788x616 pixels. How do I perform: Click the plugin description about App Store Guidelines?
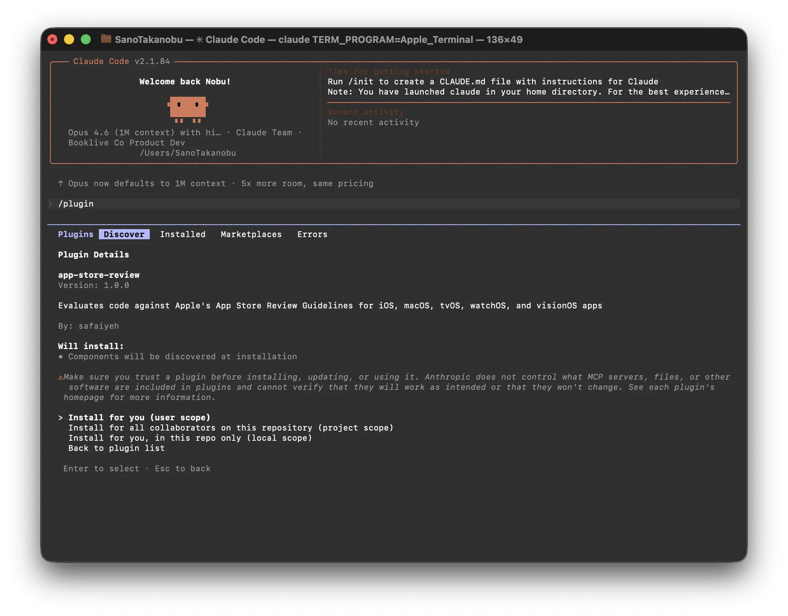pyautogui.click(x=330, y=305)
